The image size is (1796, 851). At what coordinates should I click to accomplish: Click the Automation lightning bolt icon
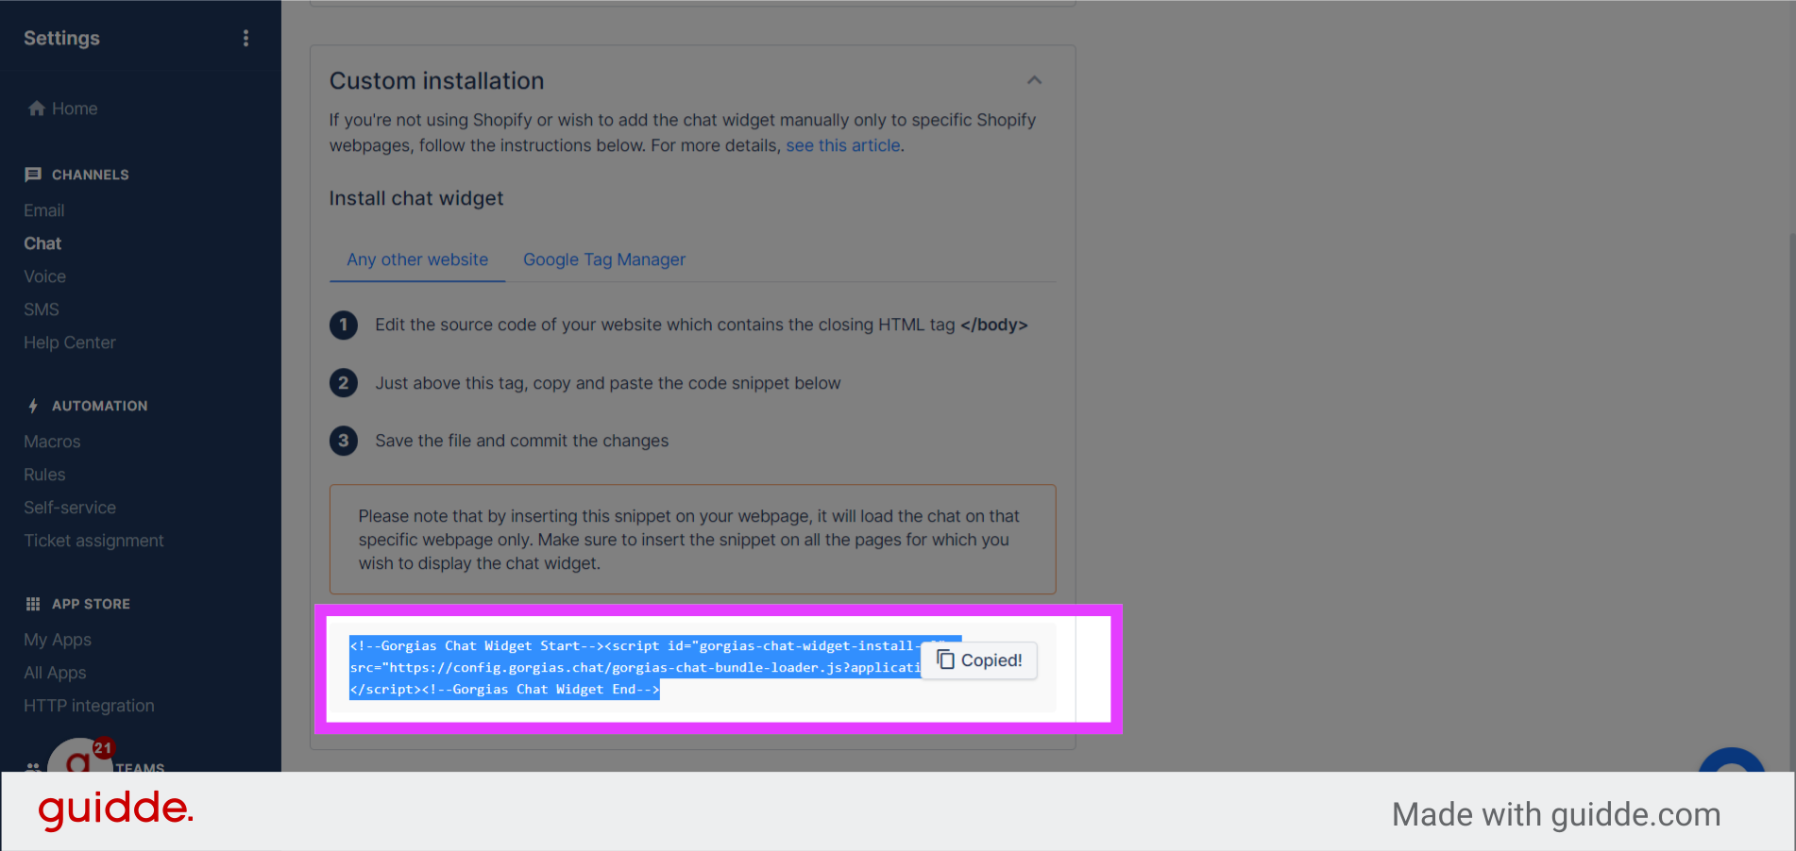pyautogui.click(x=33, y=406)
